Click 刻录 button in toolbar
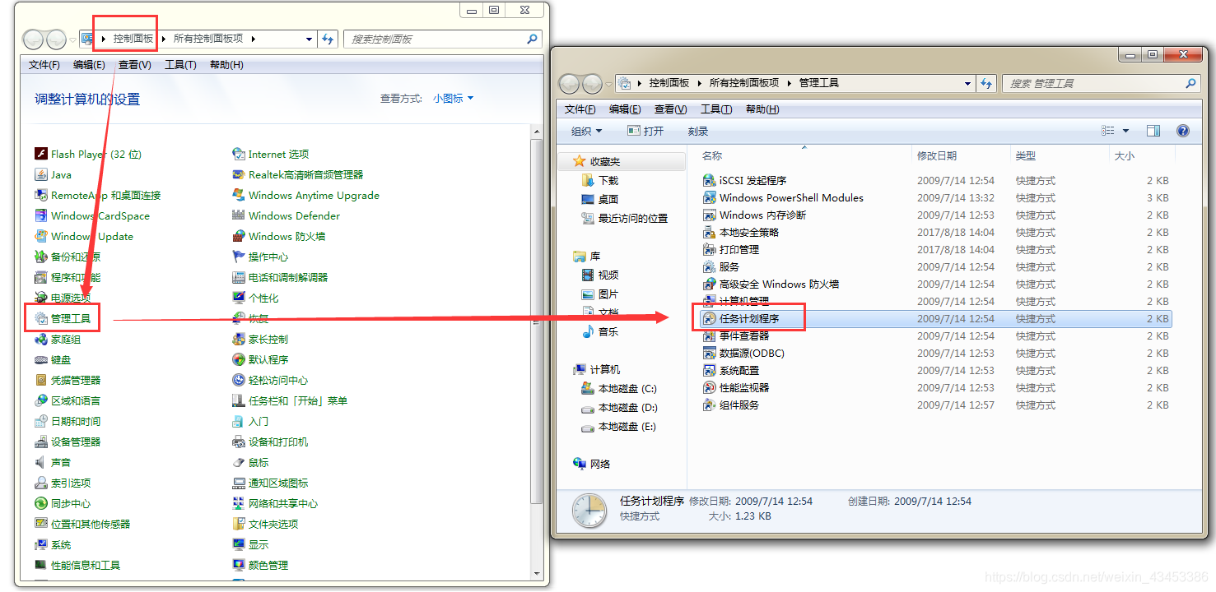1216x592 pixels. coord(698,131)
